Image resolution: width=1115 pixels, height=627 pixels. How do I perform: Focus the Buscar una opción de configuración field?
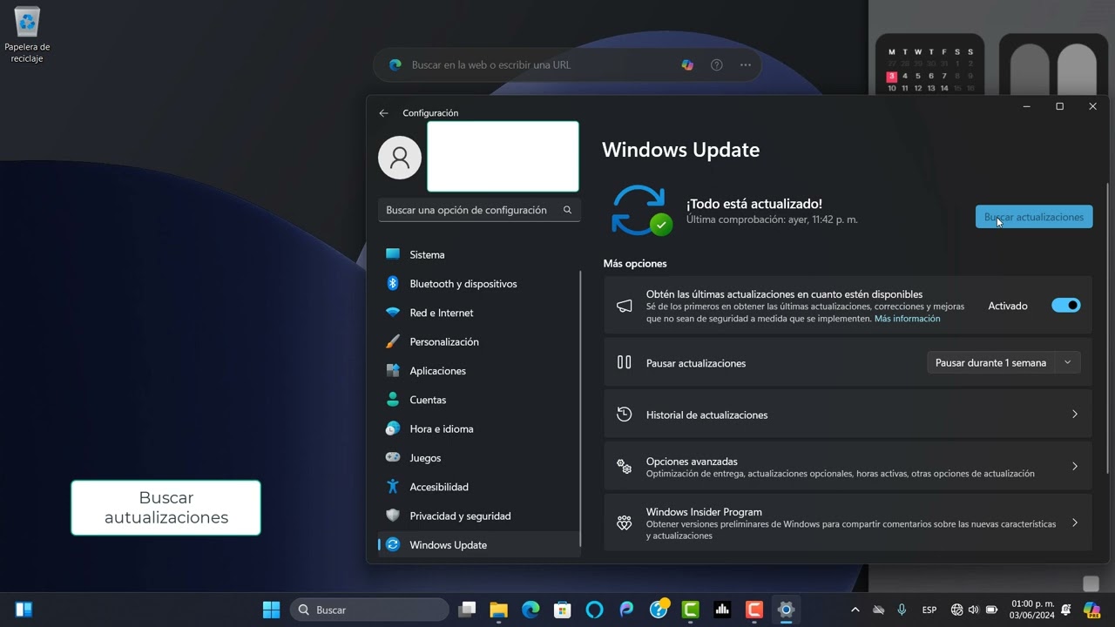coord(479,210)
